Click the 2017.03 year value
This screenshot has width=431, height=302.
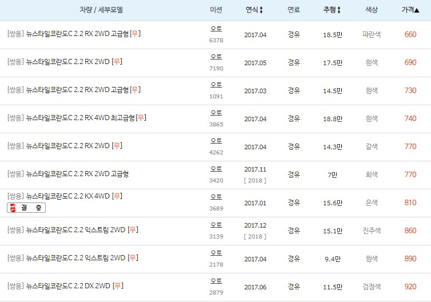click(x=255, y=91)
